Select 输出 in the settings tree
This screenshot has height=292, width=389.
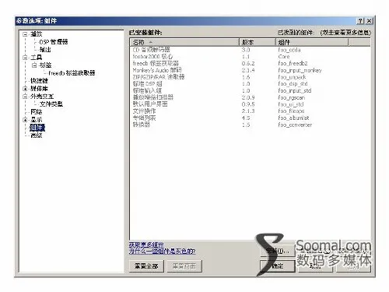point(45,50)
